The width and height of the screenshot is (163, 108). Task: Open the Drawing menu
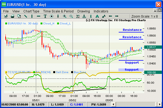pyautogui.click(x=84, y=11)
